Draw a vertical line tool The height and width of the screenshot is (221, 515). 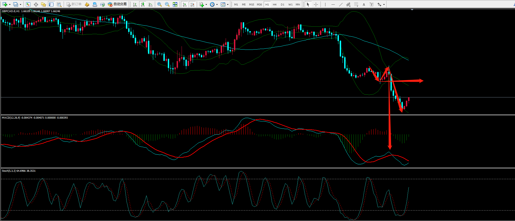coord(325,4)
